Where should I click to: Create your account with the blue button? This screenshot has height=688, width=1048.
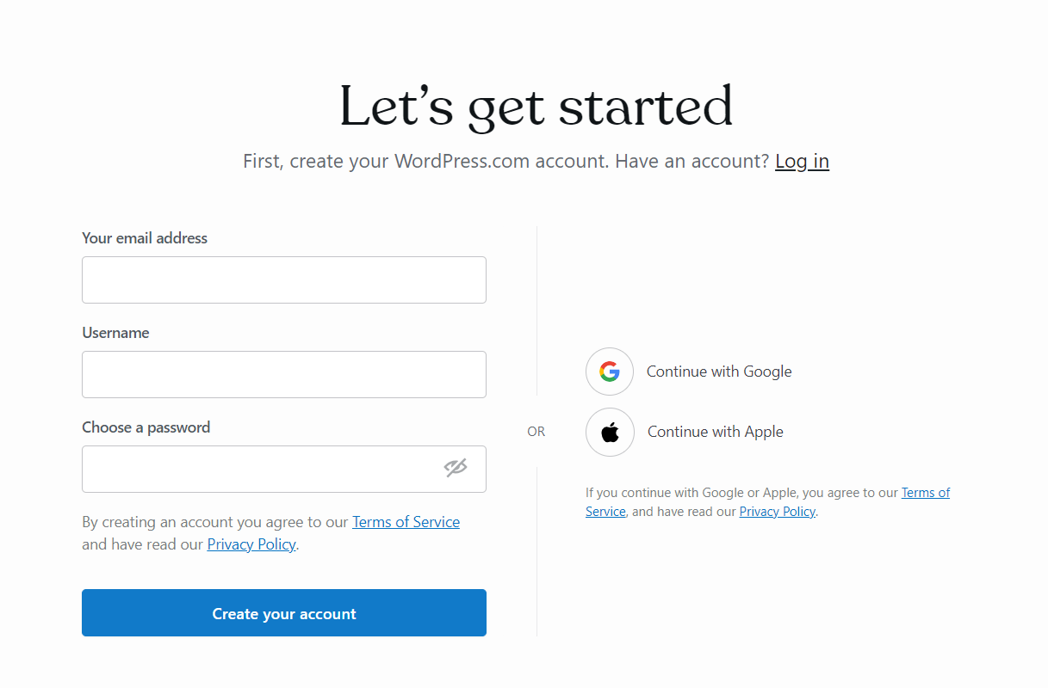[284, 613]
